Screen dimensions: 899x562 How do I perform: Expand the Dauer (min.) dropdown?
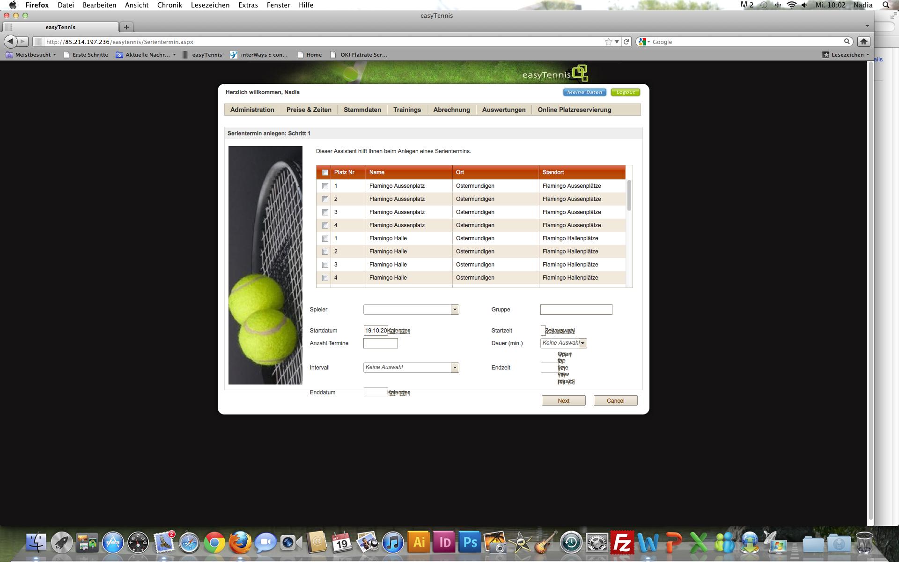click(582, 343)
